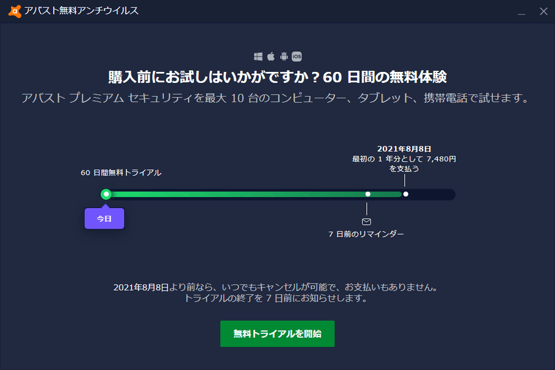Click the Apple platform icon
The image size is (555, 370).
tap(271, 57)
